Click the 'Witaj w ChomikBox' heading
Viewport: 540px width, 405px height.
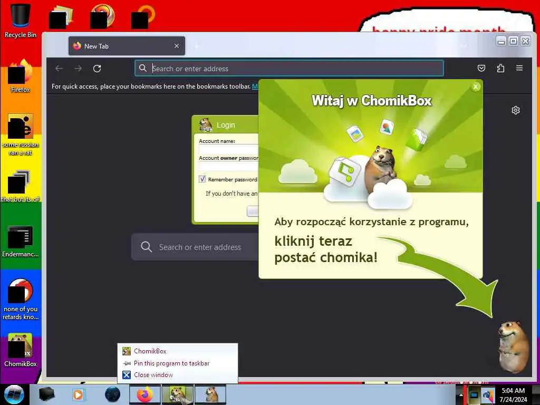(372, 101)
